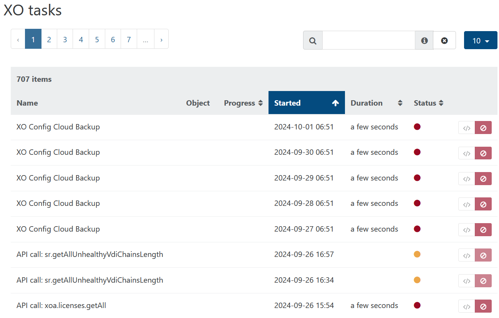Click the '707 items' count text
This screenshot has width=499, height=318.
click(34, 79)
